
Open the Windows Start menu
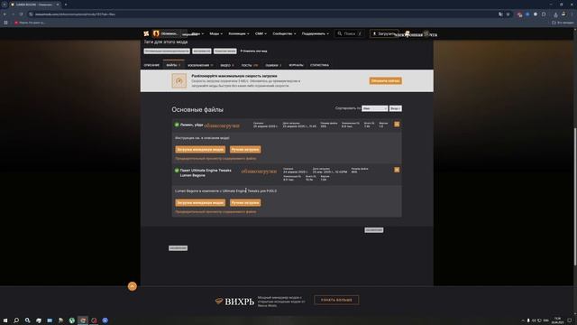(5, 320)
